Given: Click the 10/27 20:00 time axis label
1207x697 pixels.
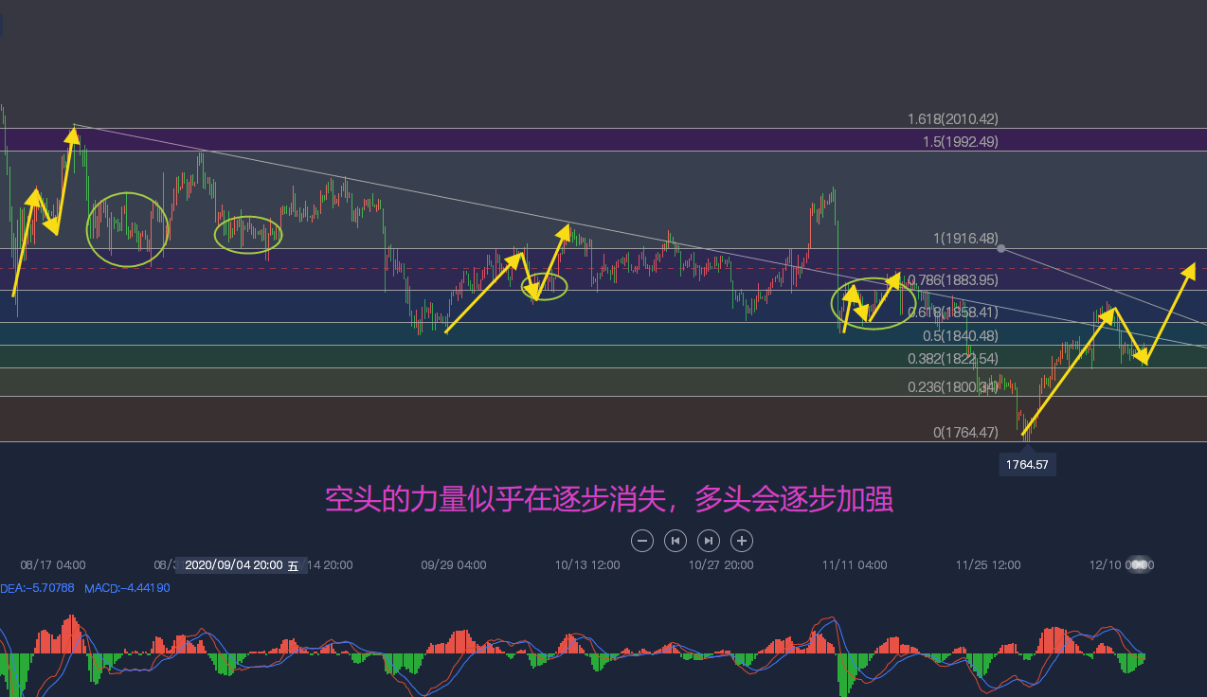Looking at the screenshot, I should pyautogui.click(x=721, y=565).
